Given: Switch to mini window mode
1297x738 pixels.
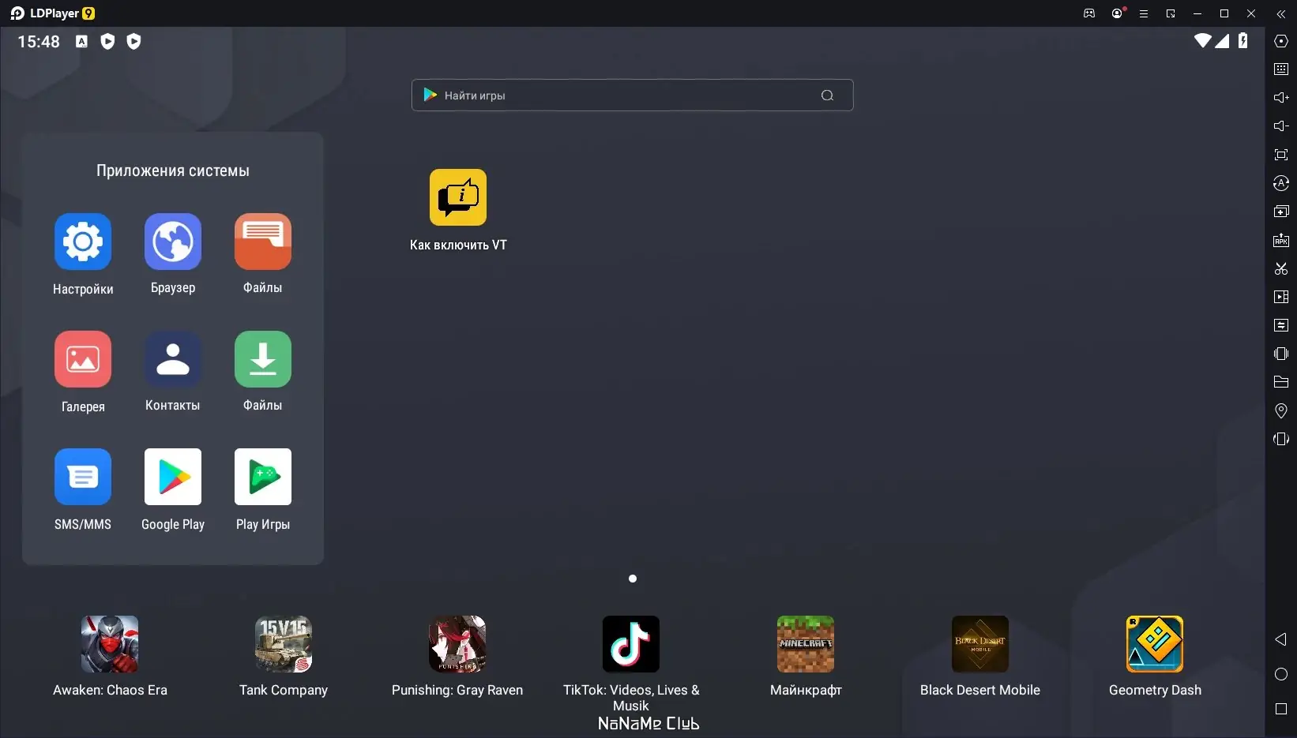Looking at the screenshot, I should click(1171, 13).
